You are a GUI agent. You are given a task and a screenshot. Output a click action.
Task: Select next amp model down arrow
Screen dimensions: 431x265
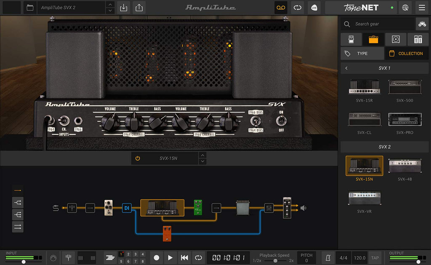(x=202, y=161)
